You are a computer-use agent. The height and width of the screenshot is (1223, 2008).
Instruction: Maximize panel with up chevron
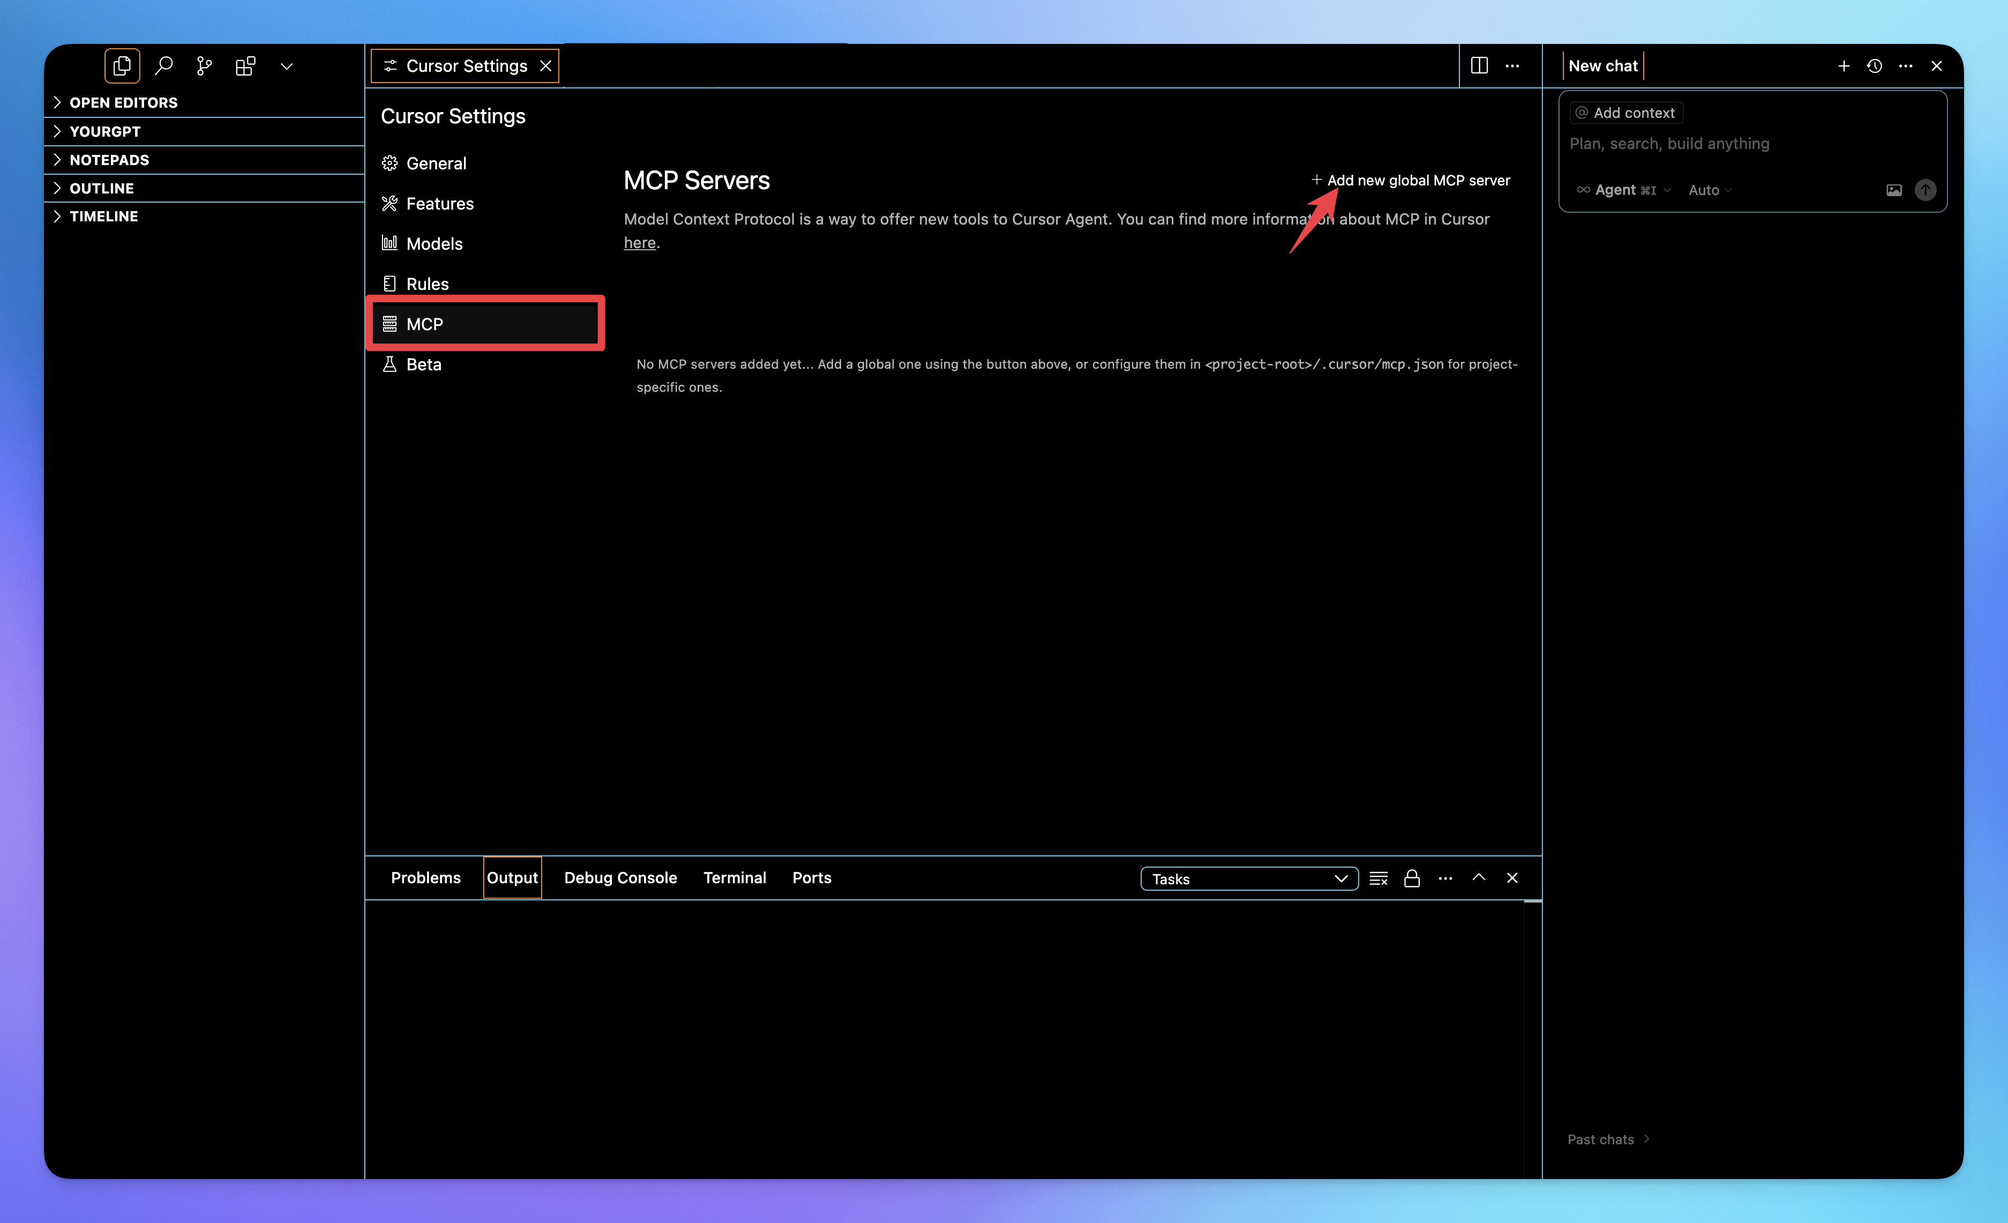pos(1478,877)
